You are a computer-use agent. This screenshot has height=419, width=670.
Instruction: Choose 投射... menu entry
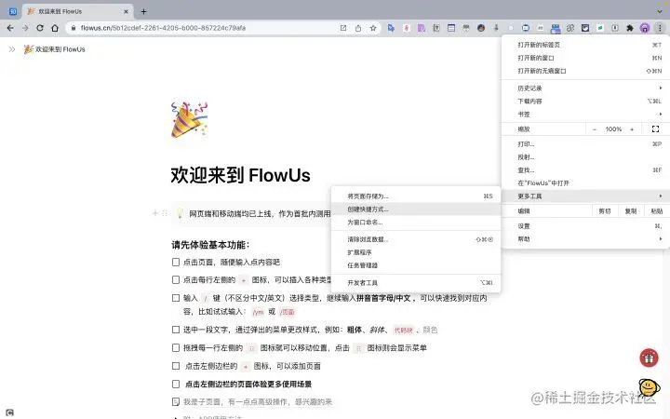tap(585, 157)
